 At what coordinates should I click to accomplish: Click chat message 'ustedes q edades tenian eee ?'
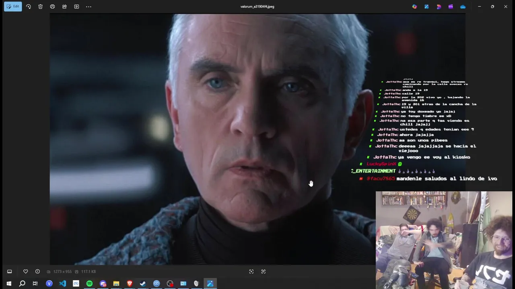point(437,129)
